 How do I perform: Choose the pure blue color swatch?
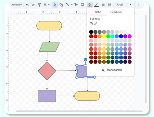pos(121,36)
